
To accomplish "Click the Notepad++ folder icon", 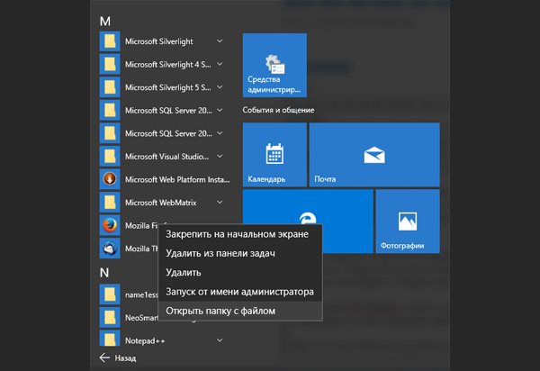I will [110, 340].
